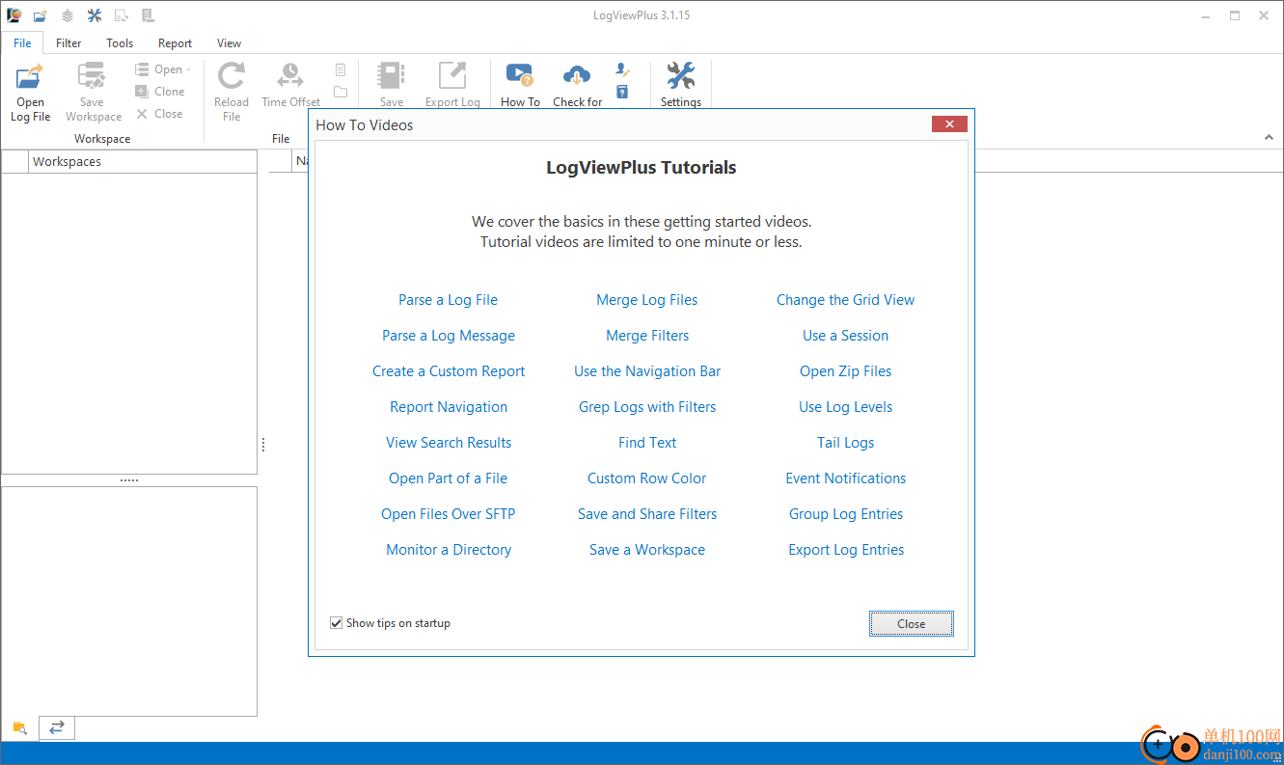Click the help book icon in ribbon
Image resolution: width=1284 pixels, height=765 pixels.
[622, 92]
